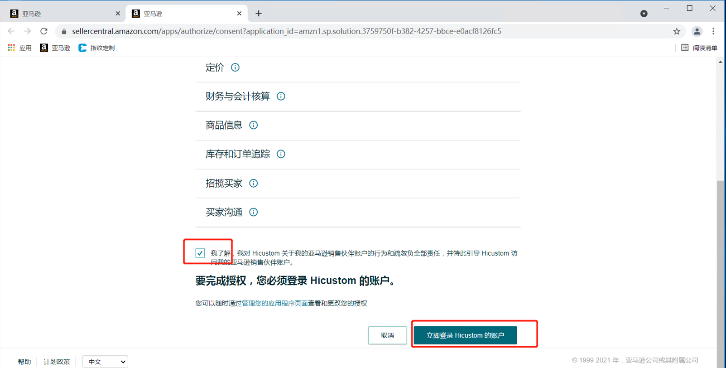Open the 中文 language dropdown

click(105, 362)
